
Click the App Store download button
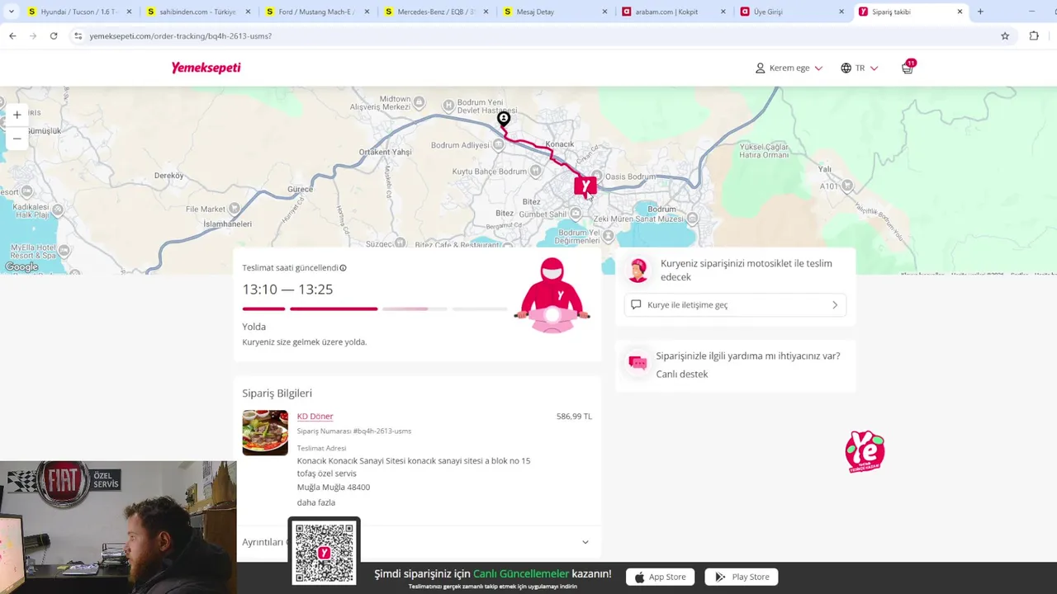(x=660, y=577)
